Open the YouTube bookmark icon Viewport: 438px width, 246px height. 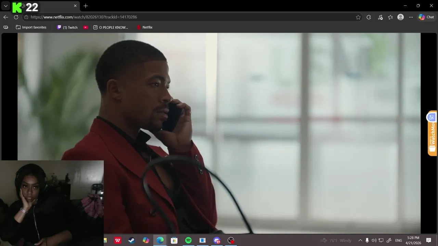click(x=86, y=27)
